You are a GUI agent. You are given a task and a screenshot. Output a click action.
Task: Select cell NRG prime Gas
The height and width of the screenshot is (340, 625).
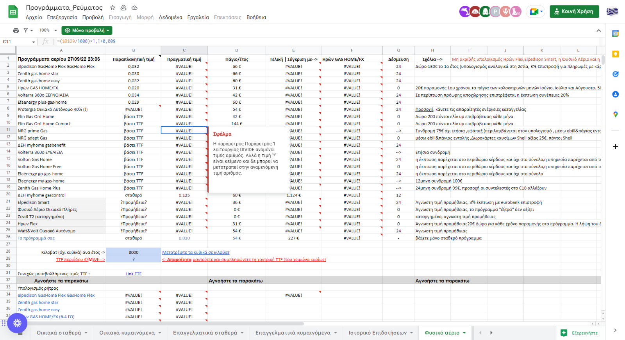point(61,131)
